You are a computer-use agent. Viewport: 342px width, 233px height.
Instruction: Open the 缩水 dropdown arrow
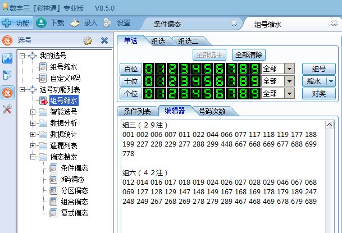(x=331, y=81)
